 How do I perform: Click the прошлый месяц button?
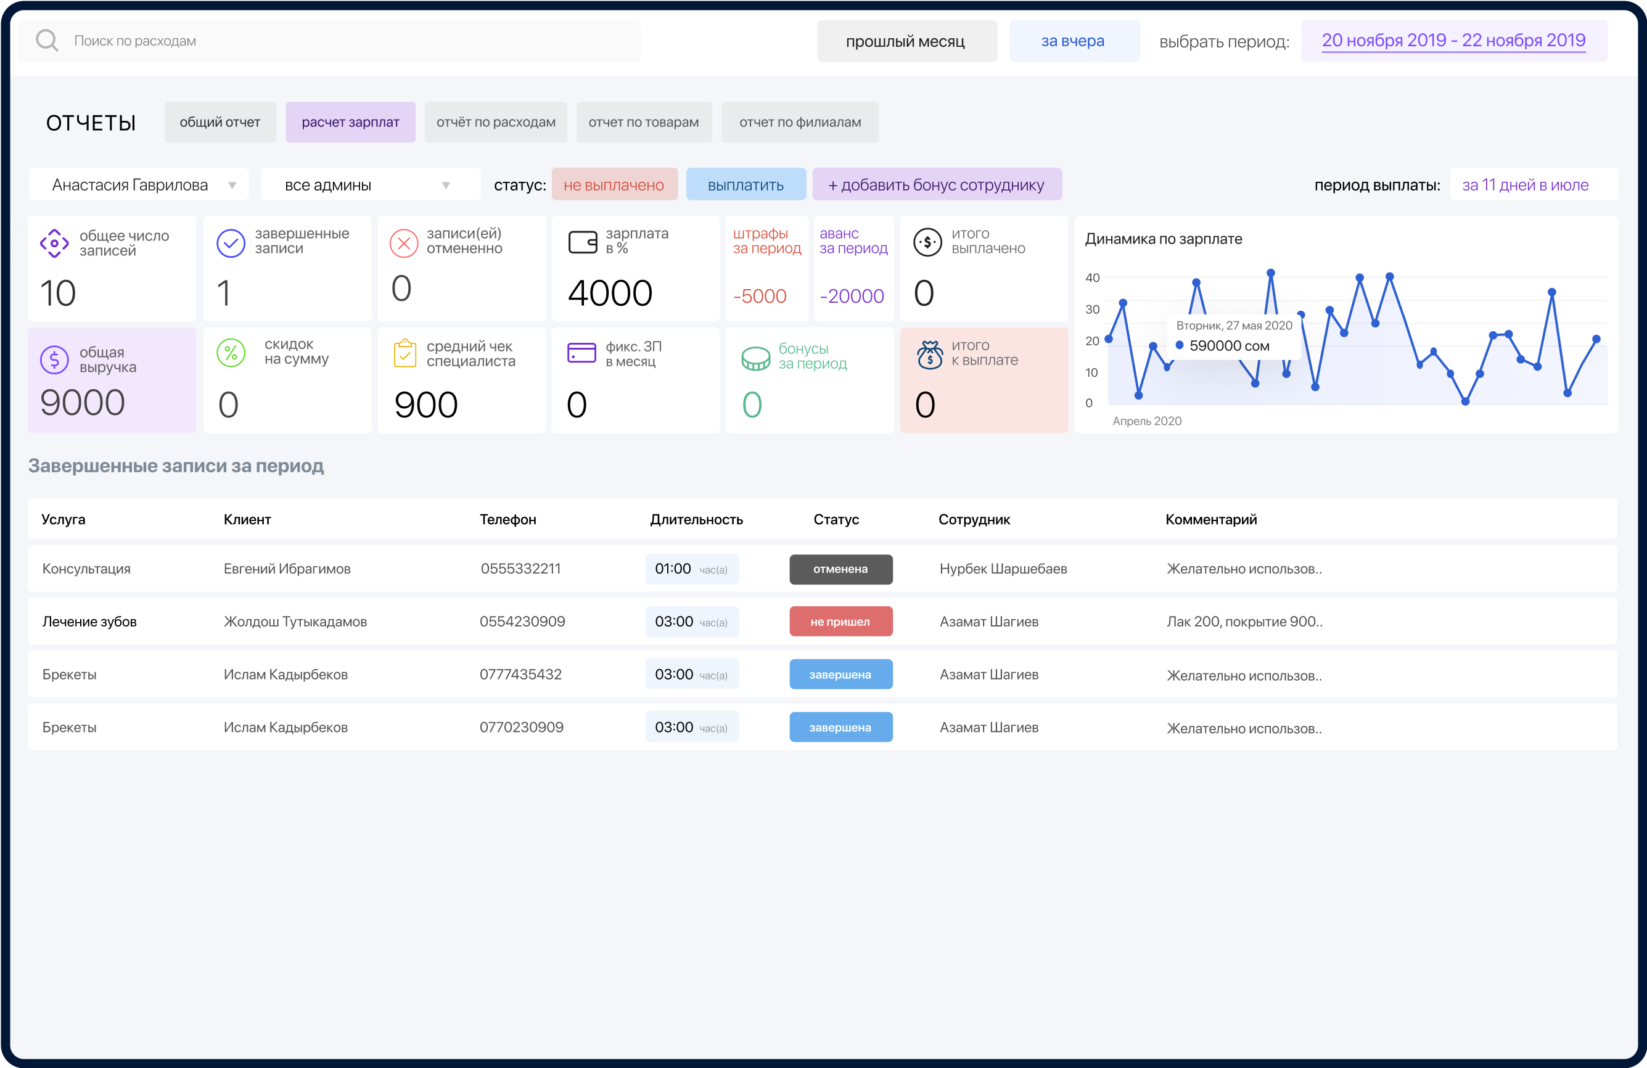pos(906,40)
